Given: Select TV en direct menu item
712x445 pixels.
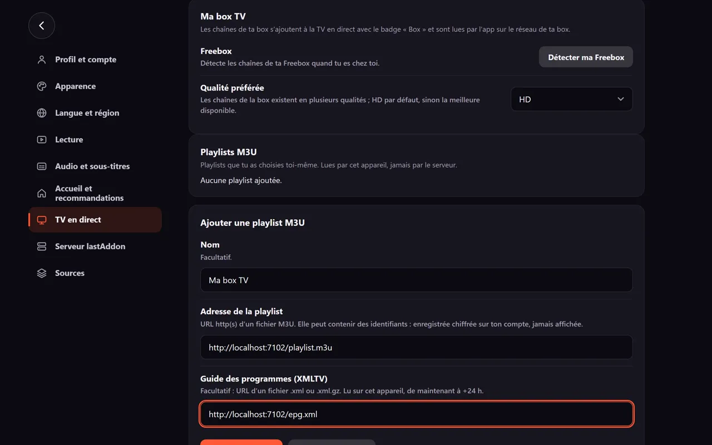Looking at the screenshot, I should click(95, 220).
